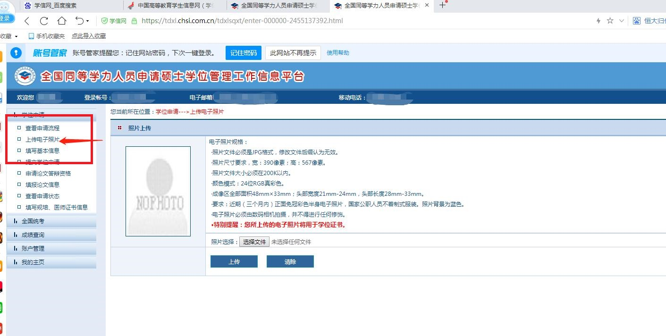The image size is (666, 336).
Task: Open the 收藏 dropdown menu
Action: pyautogui.click(x=9, y=35)
